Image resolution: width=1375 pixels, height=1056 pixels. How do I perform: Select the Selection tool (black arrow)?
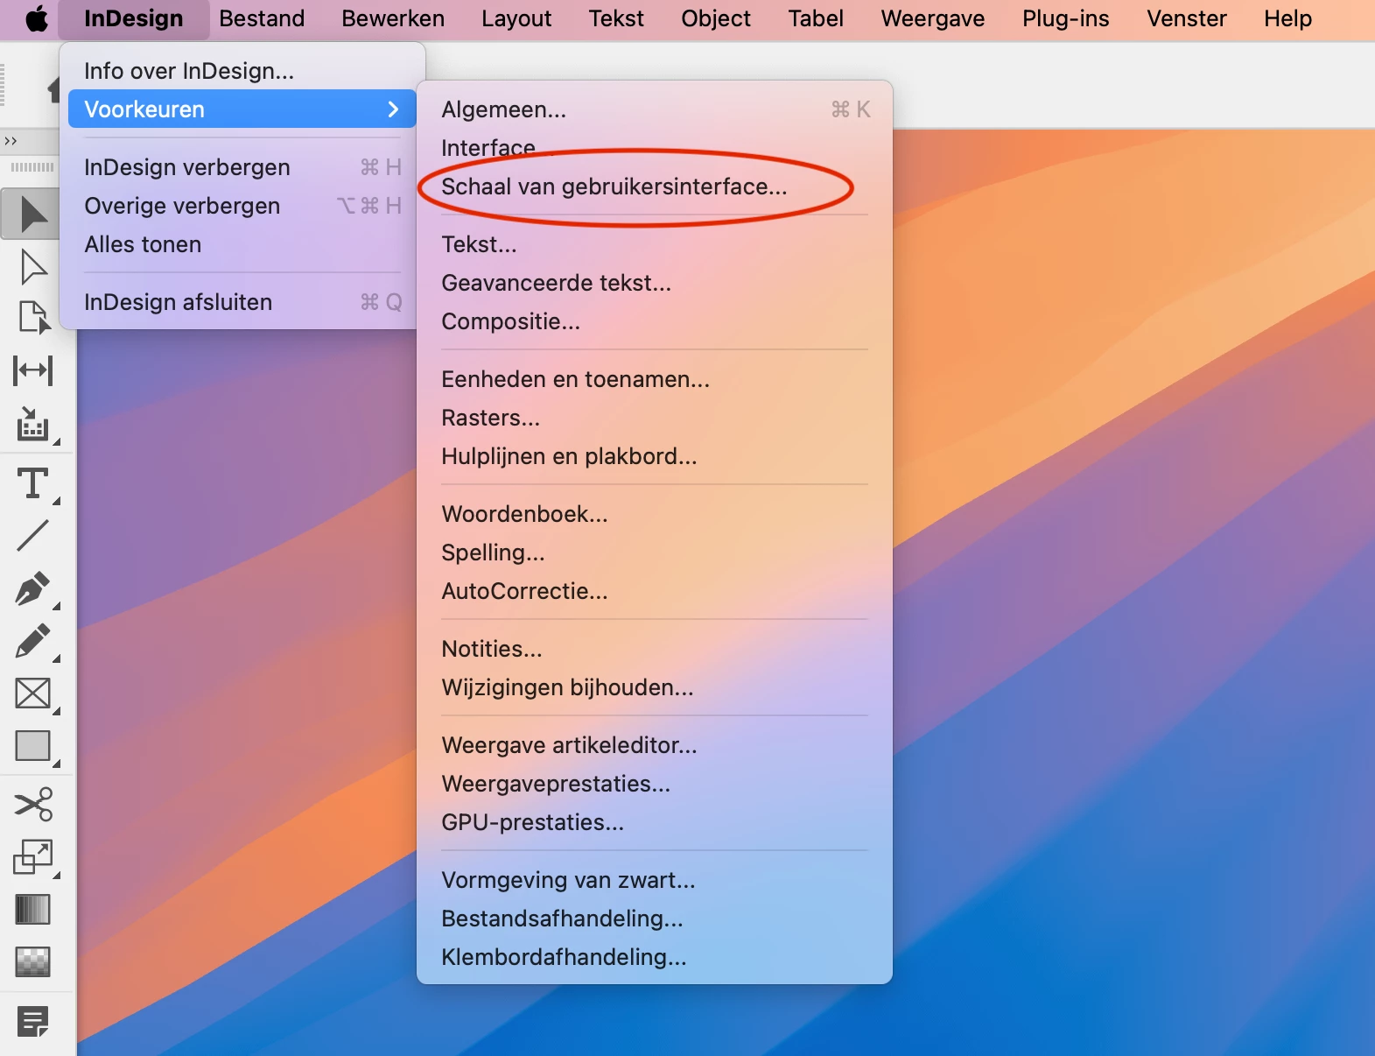[x=34, y=215]
